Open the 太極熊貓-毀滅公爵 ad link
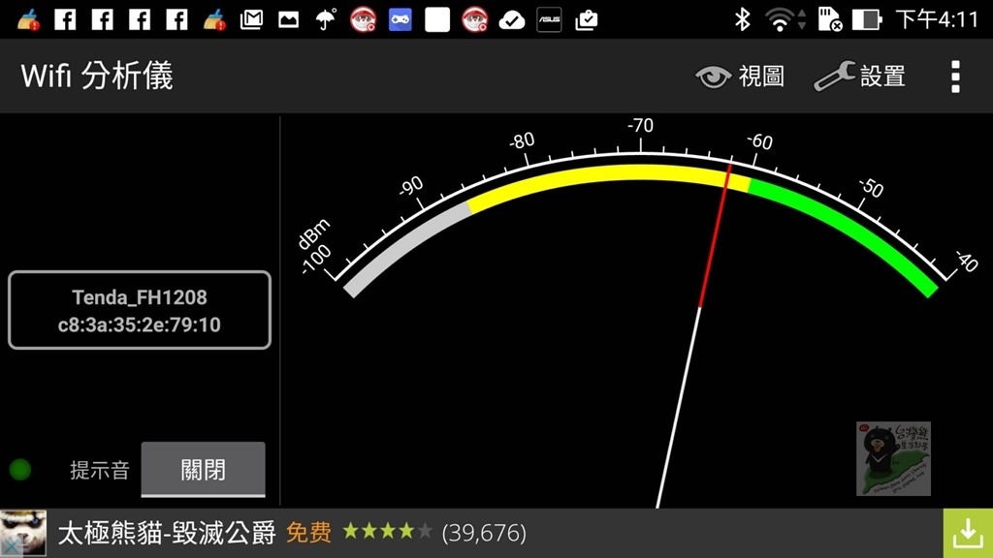 point(167,534)
